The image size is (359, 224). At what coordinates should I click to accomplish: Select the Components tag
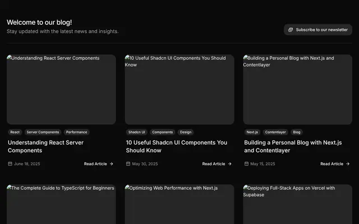tap(162, 132)
